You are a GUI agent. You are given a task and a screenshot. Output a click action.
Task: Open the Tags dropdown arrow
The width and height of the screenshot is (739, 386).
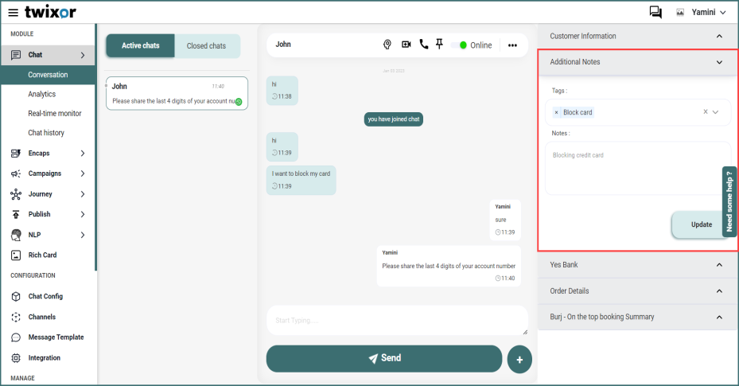point(716,112)
